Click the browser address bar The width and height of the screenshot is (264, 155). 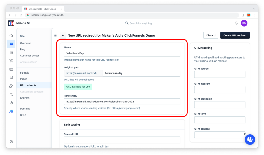pos(132,15)
